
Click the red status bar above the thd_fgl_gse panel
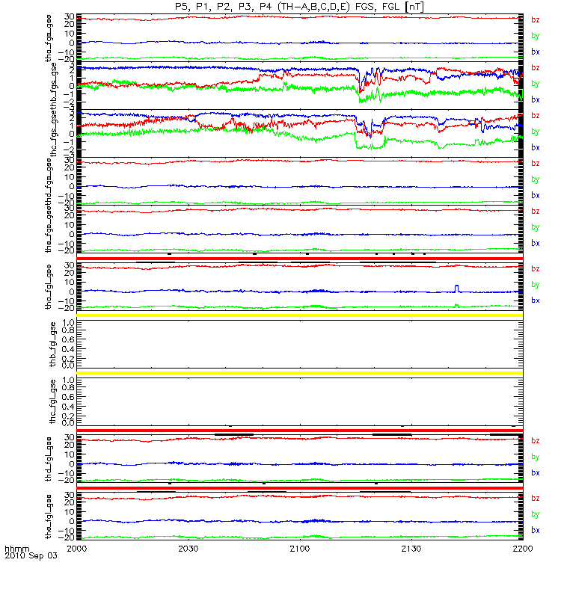[x=300, y=431]
